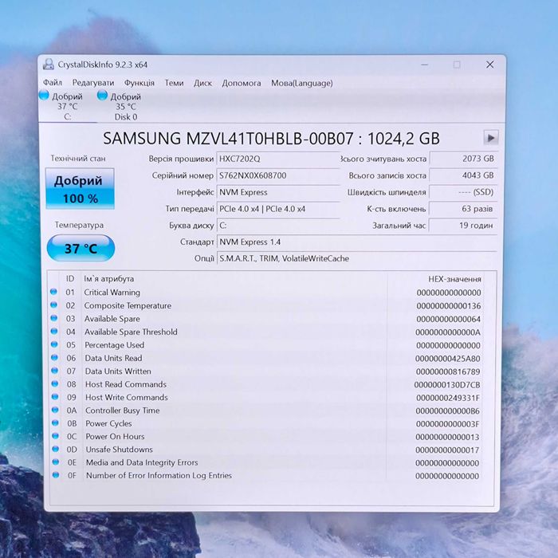Click the Controller Busy Time attribute name
Viewport: 558px width, 558px height.
pos(123,411)
